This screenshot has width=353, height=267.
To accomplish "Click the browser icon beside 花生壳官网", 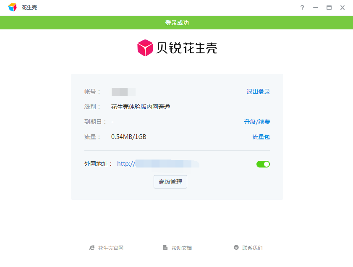I will click(x=92, y=248).
